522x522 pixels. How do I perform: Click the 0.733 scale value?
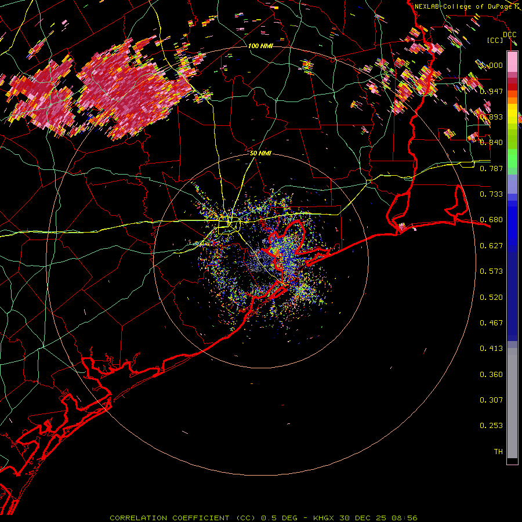491,194
